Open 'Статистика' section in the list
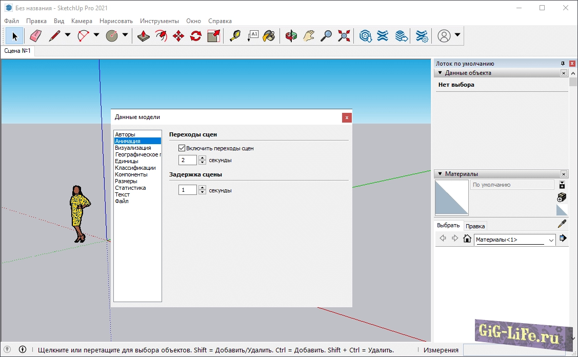The image size is (578, 357). point(130,188)
